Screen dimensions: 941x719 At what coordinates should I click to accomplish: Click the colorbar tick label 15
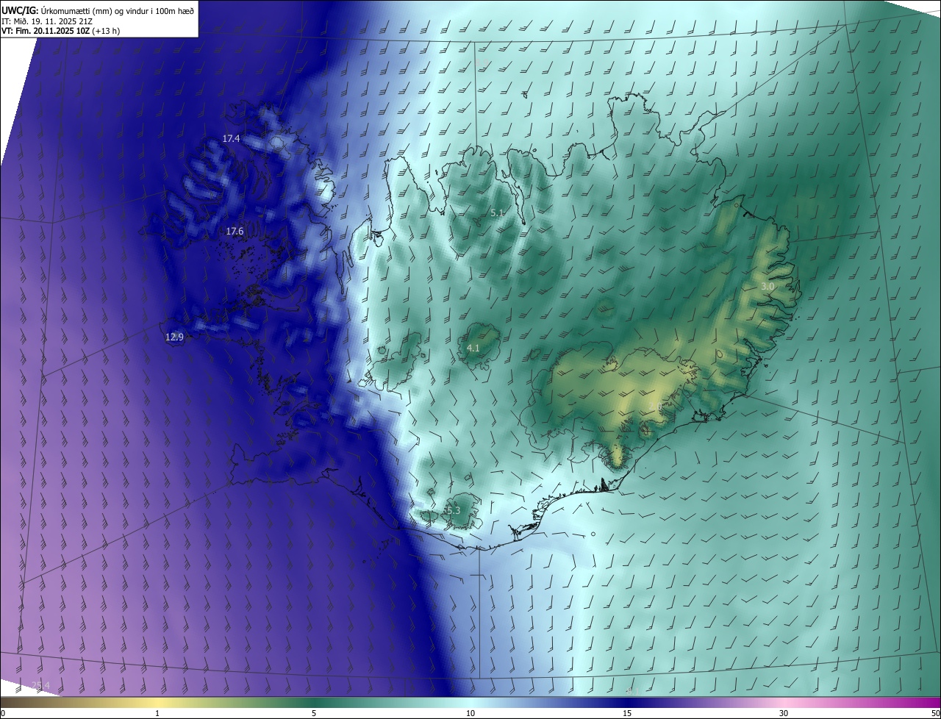pos(627,713)
